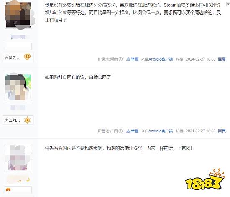Open the third commenter's avatar thumbnail

18,158
